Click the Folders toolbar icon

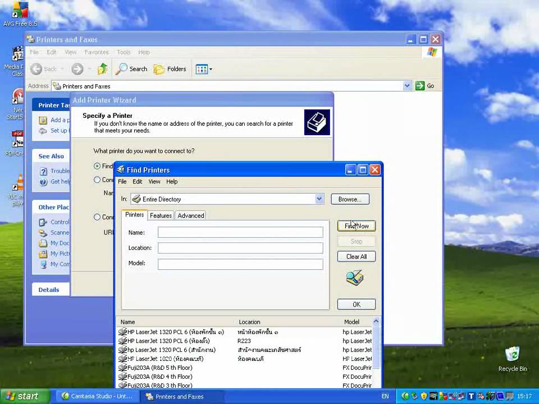159,69
